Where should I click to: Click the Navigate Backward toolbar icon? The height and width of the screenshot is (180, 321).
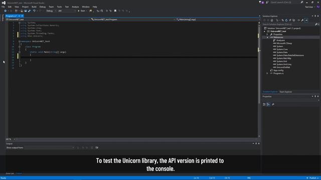coord(6,11)
